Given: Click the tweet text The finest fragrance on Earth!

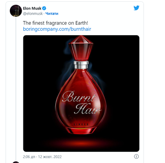Looking at the screenshot, I should tap(56, 23).
